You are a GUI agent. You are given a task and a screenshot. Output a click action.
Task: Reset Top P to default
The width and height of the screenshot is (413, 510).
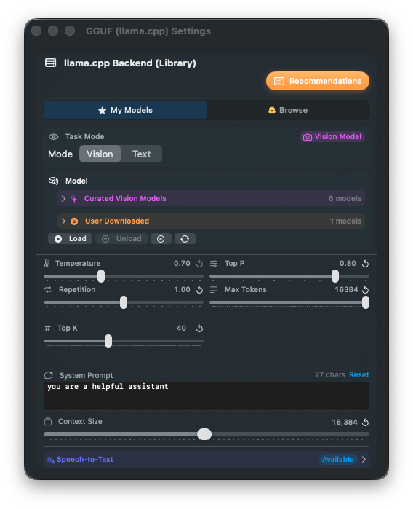coord(365,264)
